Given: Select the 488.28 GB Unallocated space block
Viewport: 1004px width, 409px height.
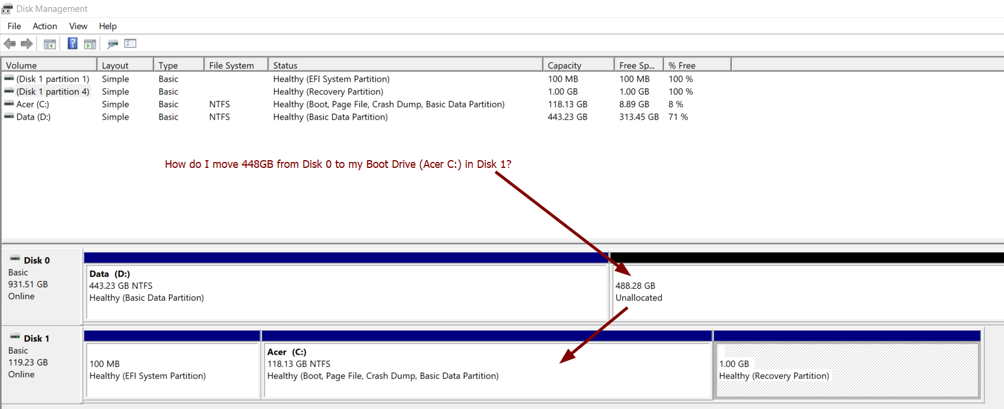Looking at the screenshot, I should point(807,286).
